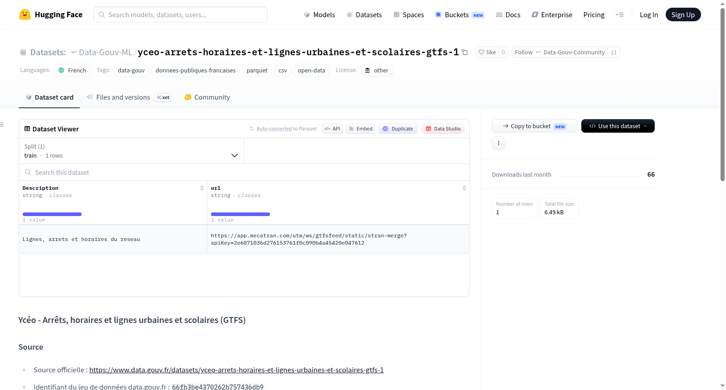Click the Description column value bar
Viewport: 726px width, 390px height.
point(52,214)
